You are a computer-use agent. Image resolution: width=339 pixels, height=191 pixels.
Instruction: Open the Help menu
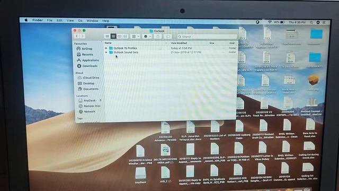[x=106, y=21]
